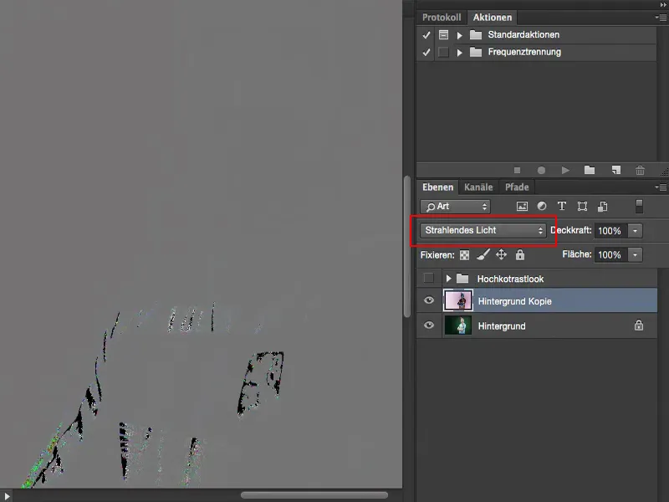Toggle dialog box for Frequenztrennung
Viewport: 669px width, 502px height.
(443, 52)
